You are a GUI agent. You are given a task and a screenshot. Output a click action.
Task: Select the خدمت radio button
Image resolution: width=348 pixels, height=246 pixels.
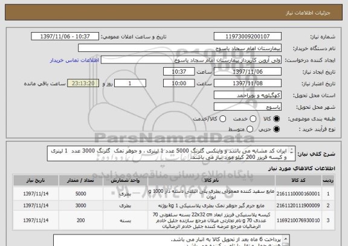click(253, 119)
